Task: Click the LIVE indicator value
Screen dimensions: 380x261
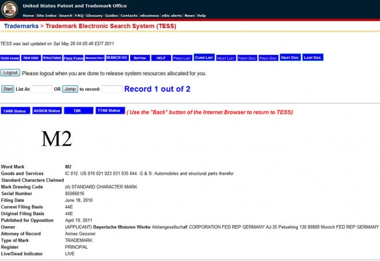Action: pos(70,254)
